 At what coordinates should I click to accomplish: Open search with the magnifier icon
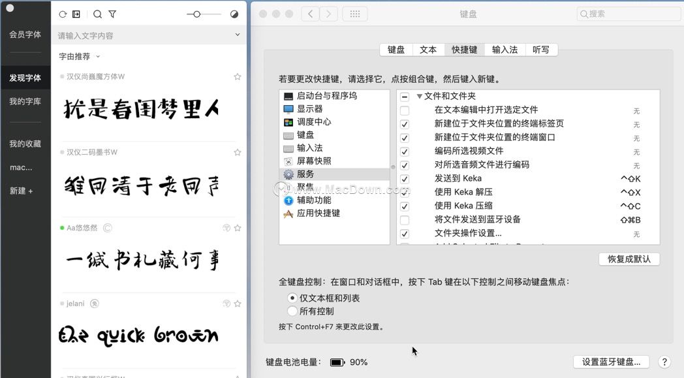98,14
